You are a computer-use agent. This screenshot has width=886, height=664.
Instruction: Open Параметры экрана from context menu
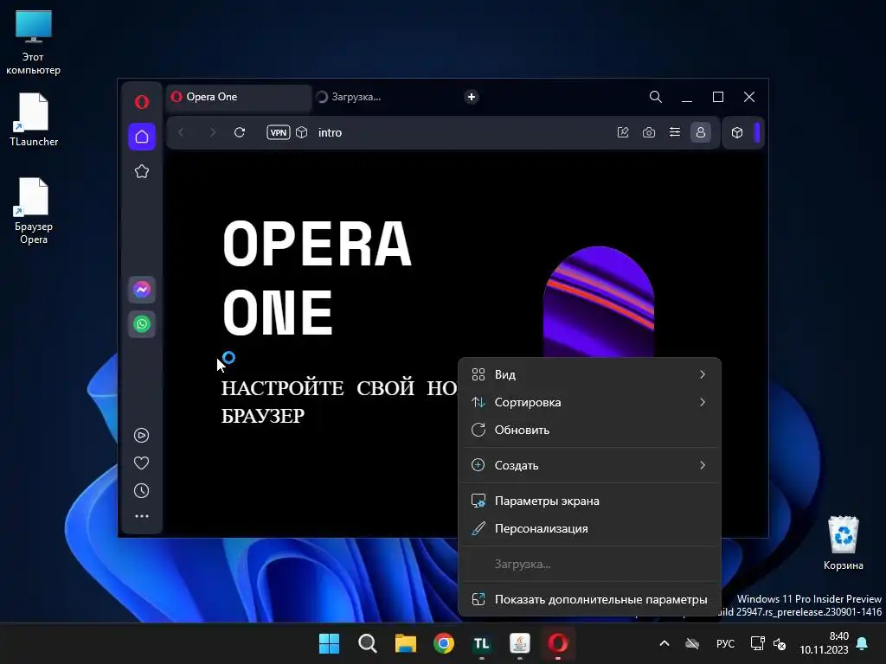click(589, 501)
